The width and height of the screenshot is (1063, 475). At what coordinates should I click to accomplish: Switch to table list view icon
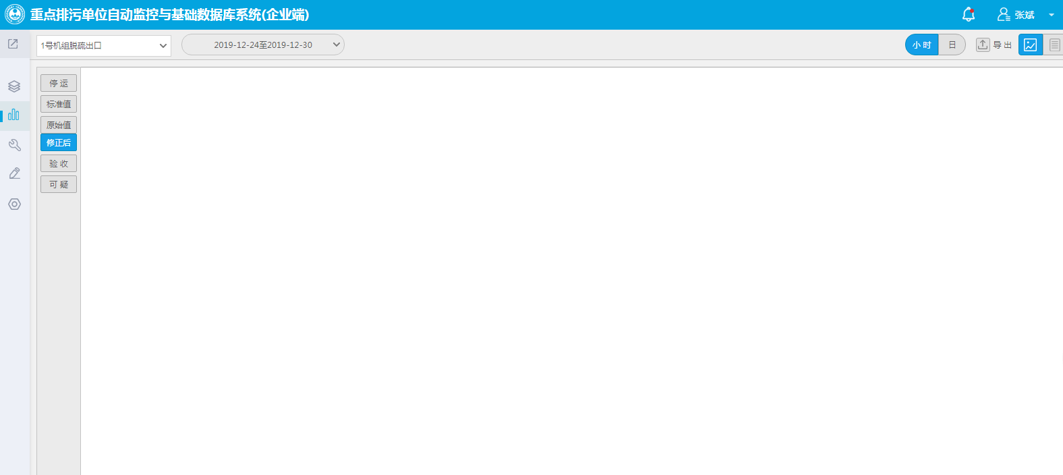coord(1054,45)
